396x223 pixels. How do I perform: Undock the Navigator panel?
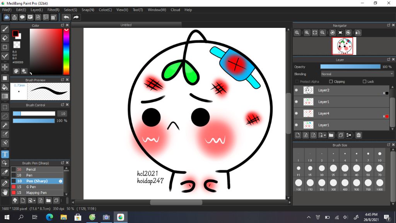pyautogui.click(x=388, y=25)
